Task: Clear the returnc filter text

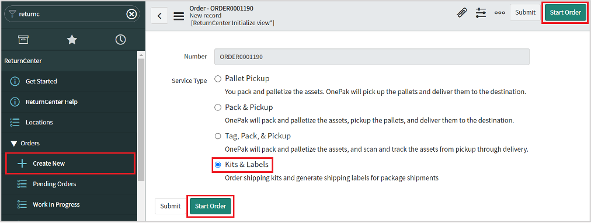Action: click(x=131, y=15)
